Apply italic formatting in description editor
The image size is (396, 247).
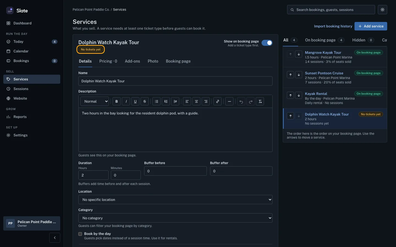tap(126, 102)
